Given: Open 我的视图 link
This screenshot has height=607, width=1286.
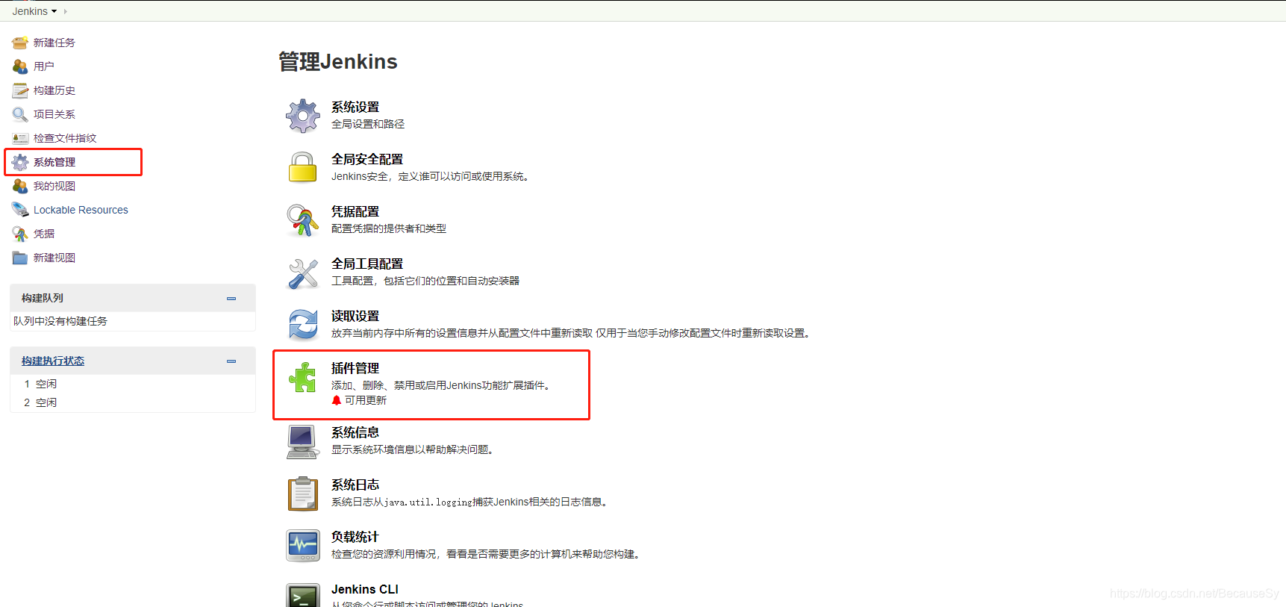Looking at the screenshot, I should (x=54, y=186).
